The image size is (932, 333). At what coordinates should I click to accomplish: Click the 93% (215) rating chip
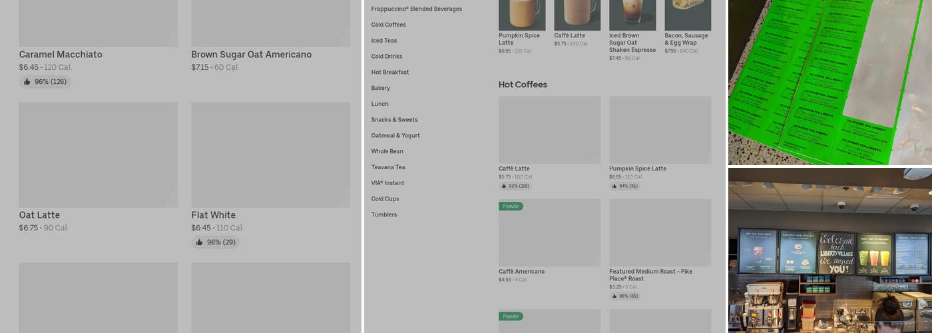coord(515,186)
